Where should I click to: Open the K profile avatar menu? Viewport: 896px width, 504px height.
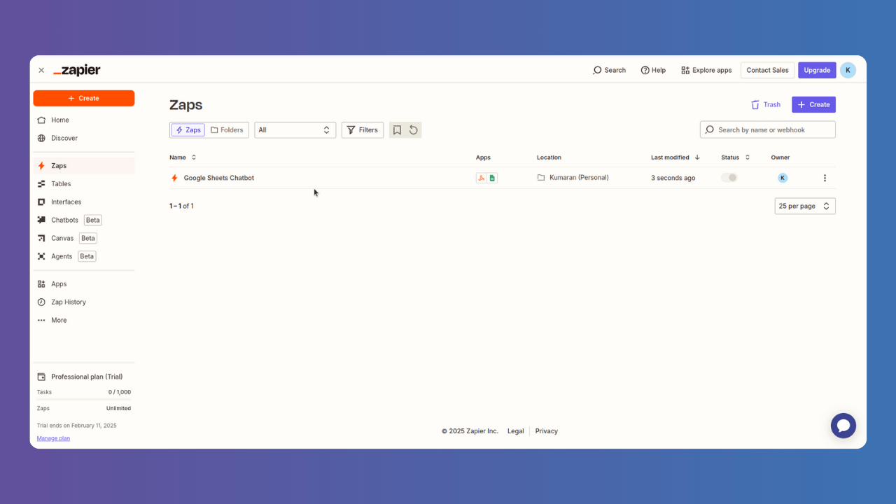(x=848, y=70)
